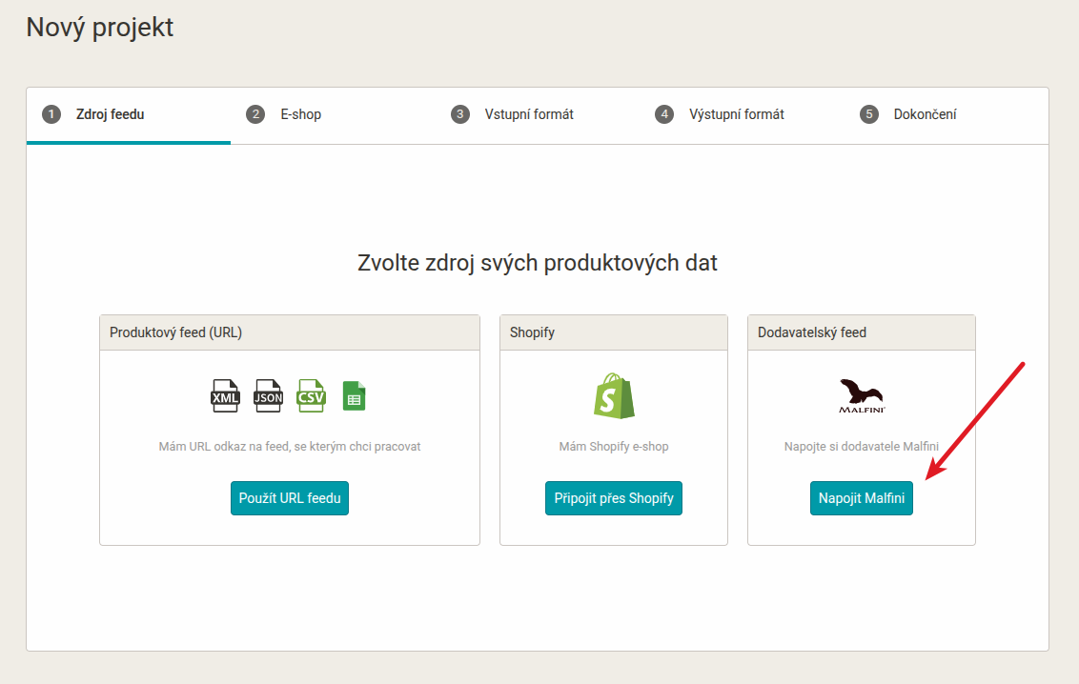Click the step 5 number badge
This screenshot has height=684, width=1079.
coord(868,114)
